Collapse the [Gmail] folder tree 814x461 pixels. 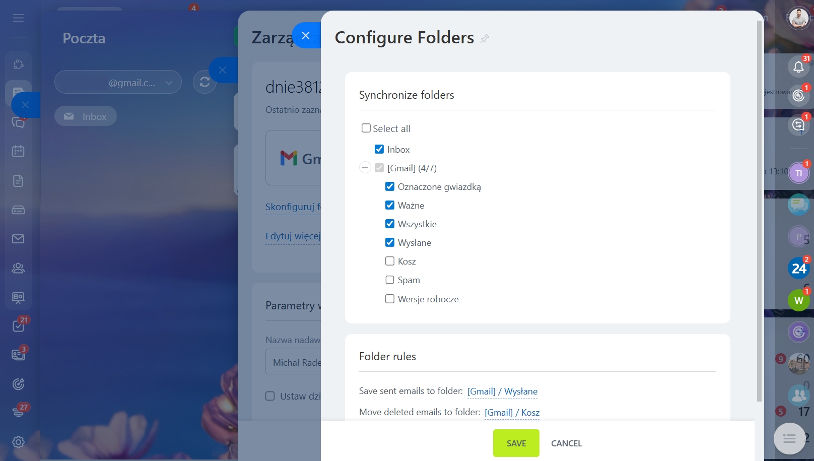tap(365, 167)
